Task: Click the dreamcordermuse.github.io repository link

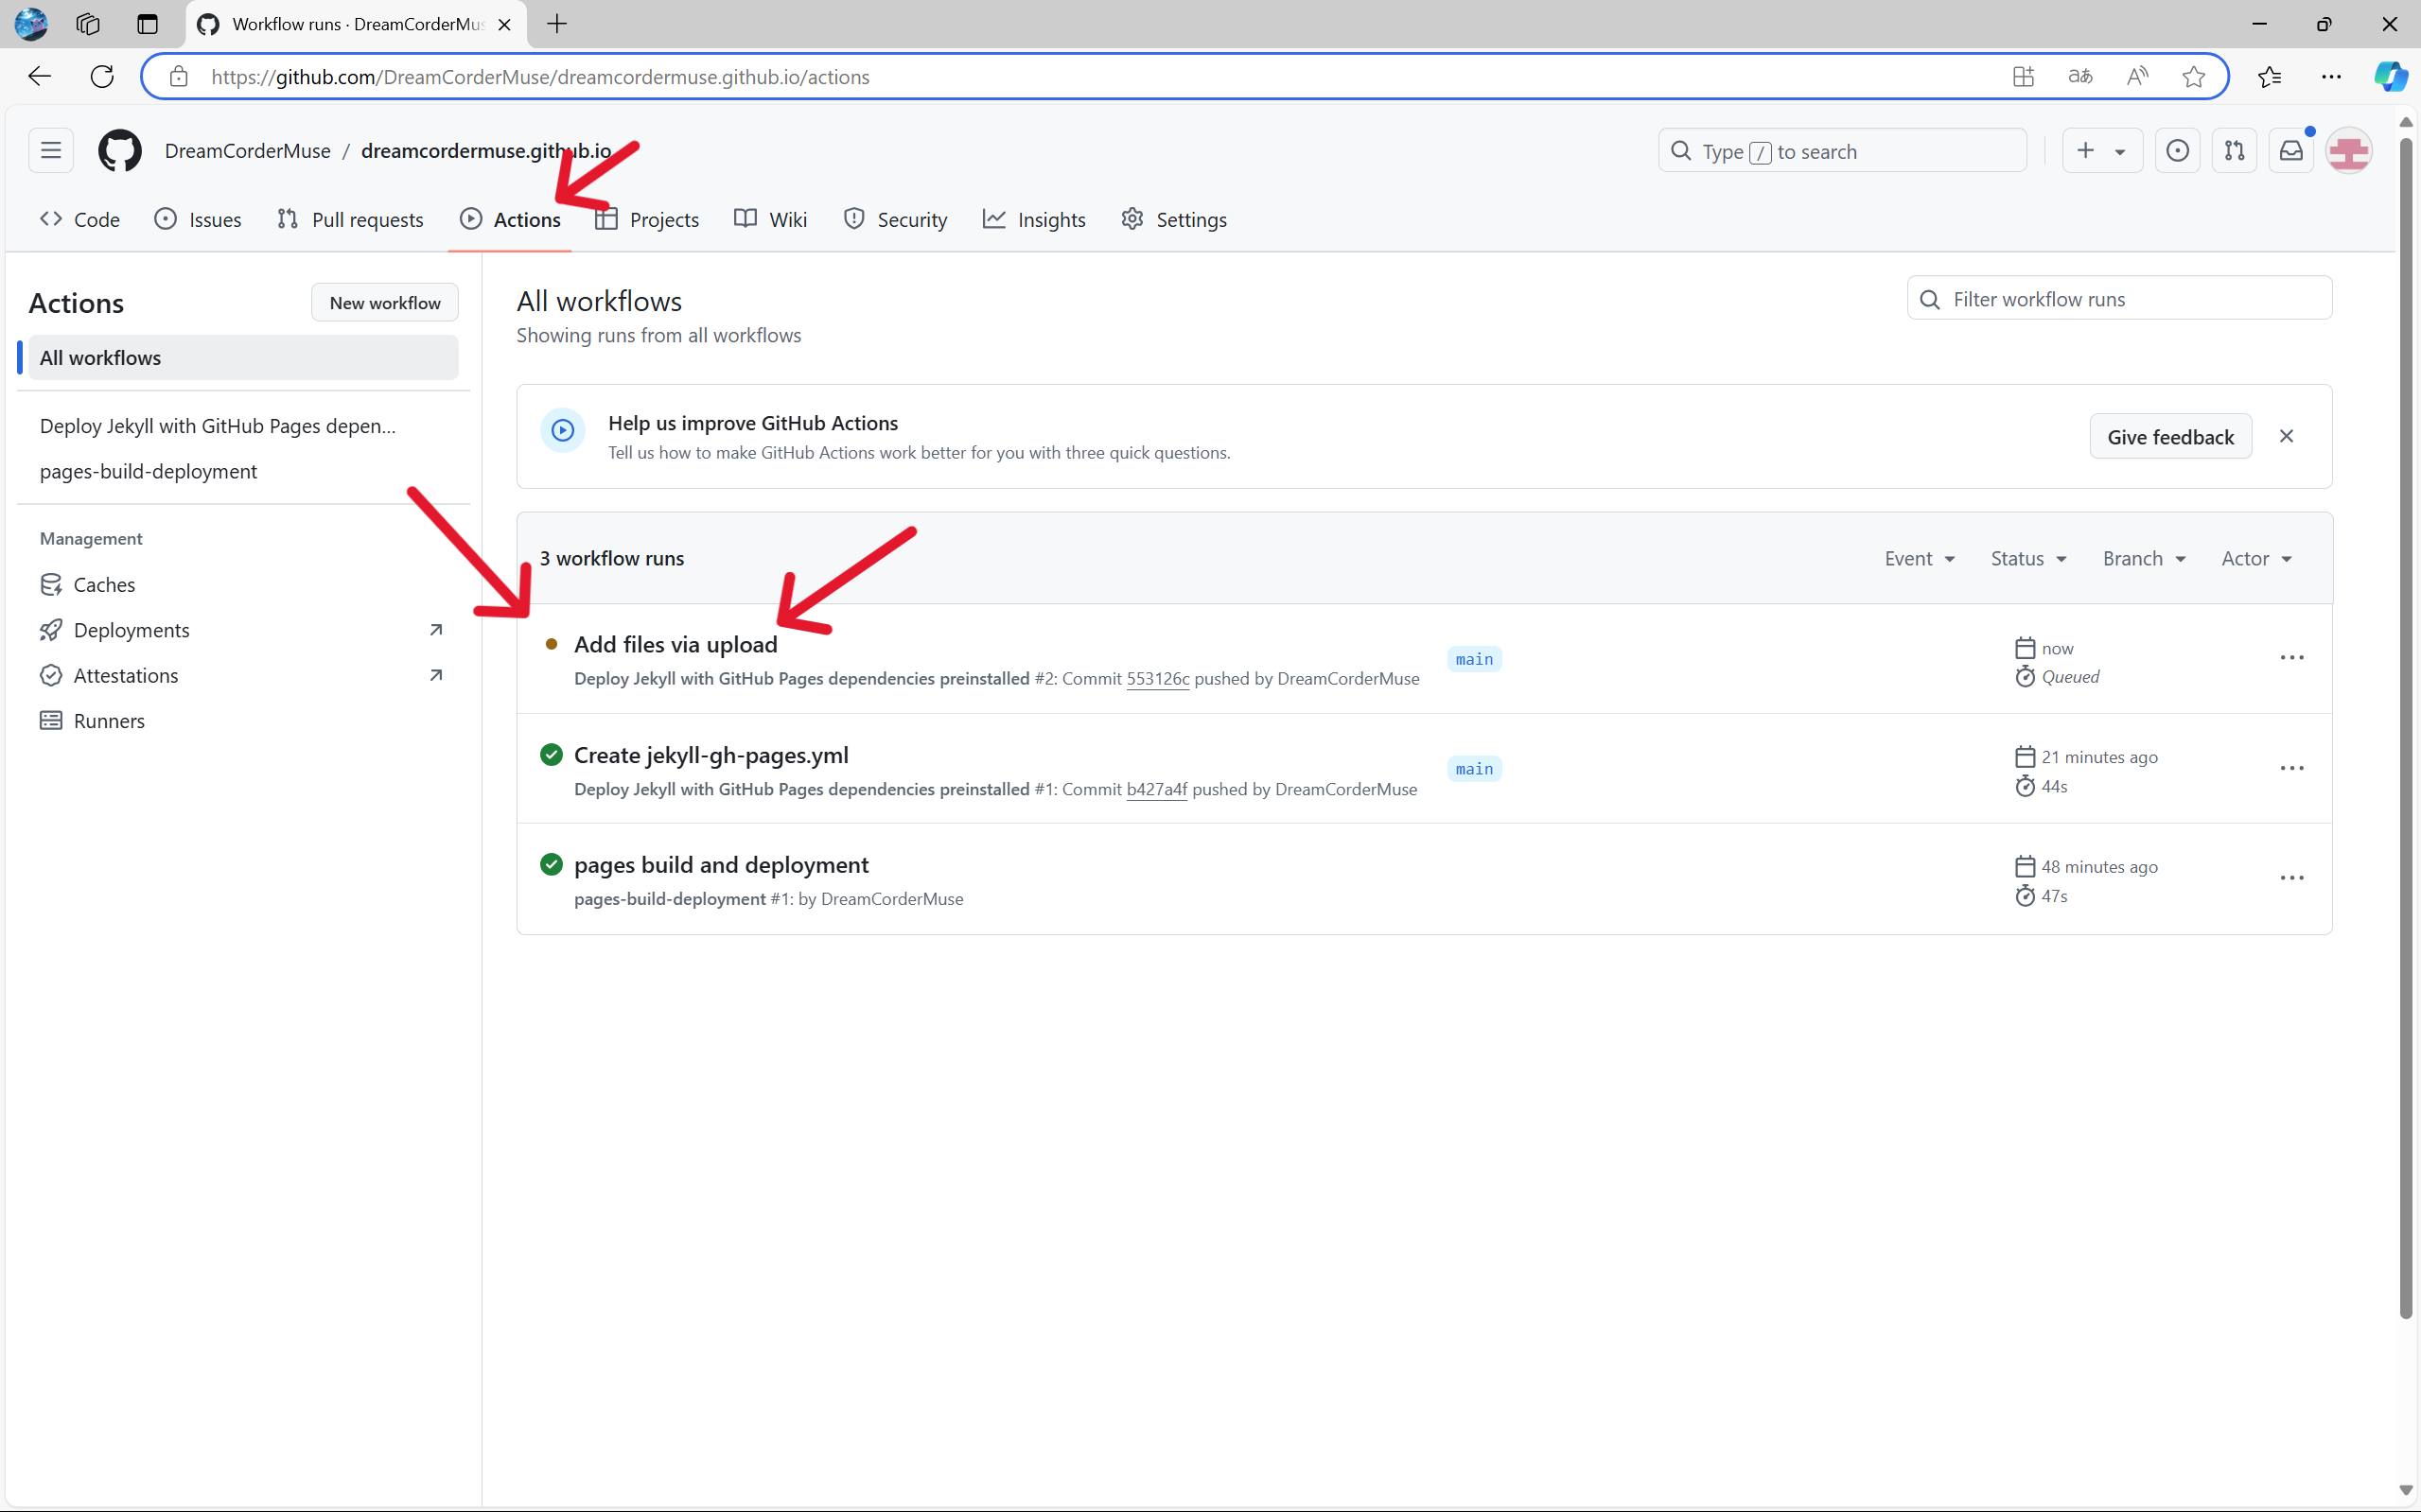Action: point(486,151)
